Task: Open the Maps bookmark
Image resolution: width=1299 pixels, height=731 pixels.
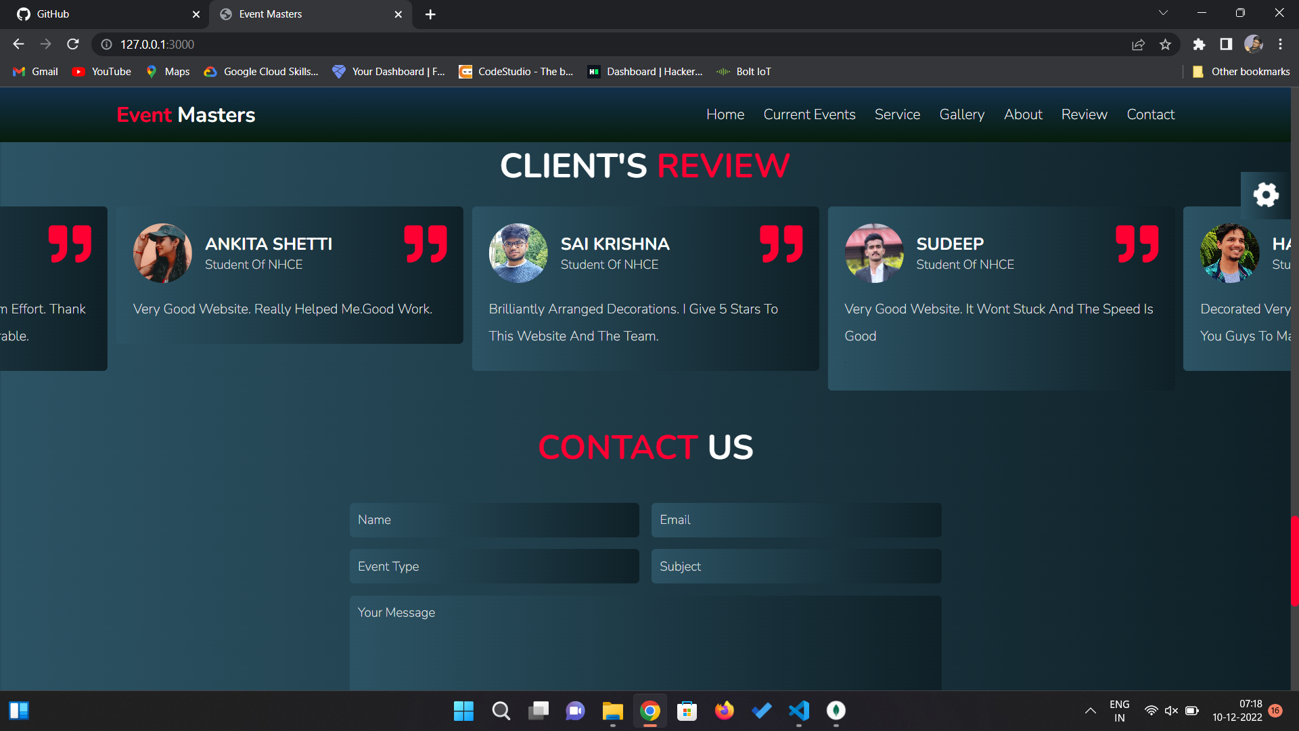Action: 168,71
